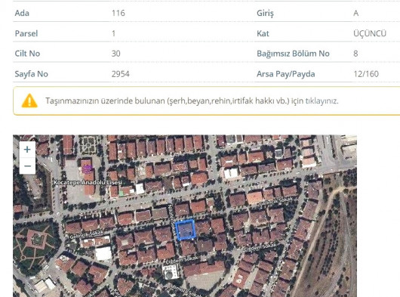Screen dimensions: 400x297
Task: Click the Çiğdem Sokak label near mosque
Action: click(182, 260)
